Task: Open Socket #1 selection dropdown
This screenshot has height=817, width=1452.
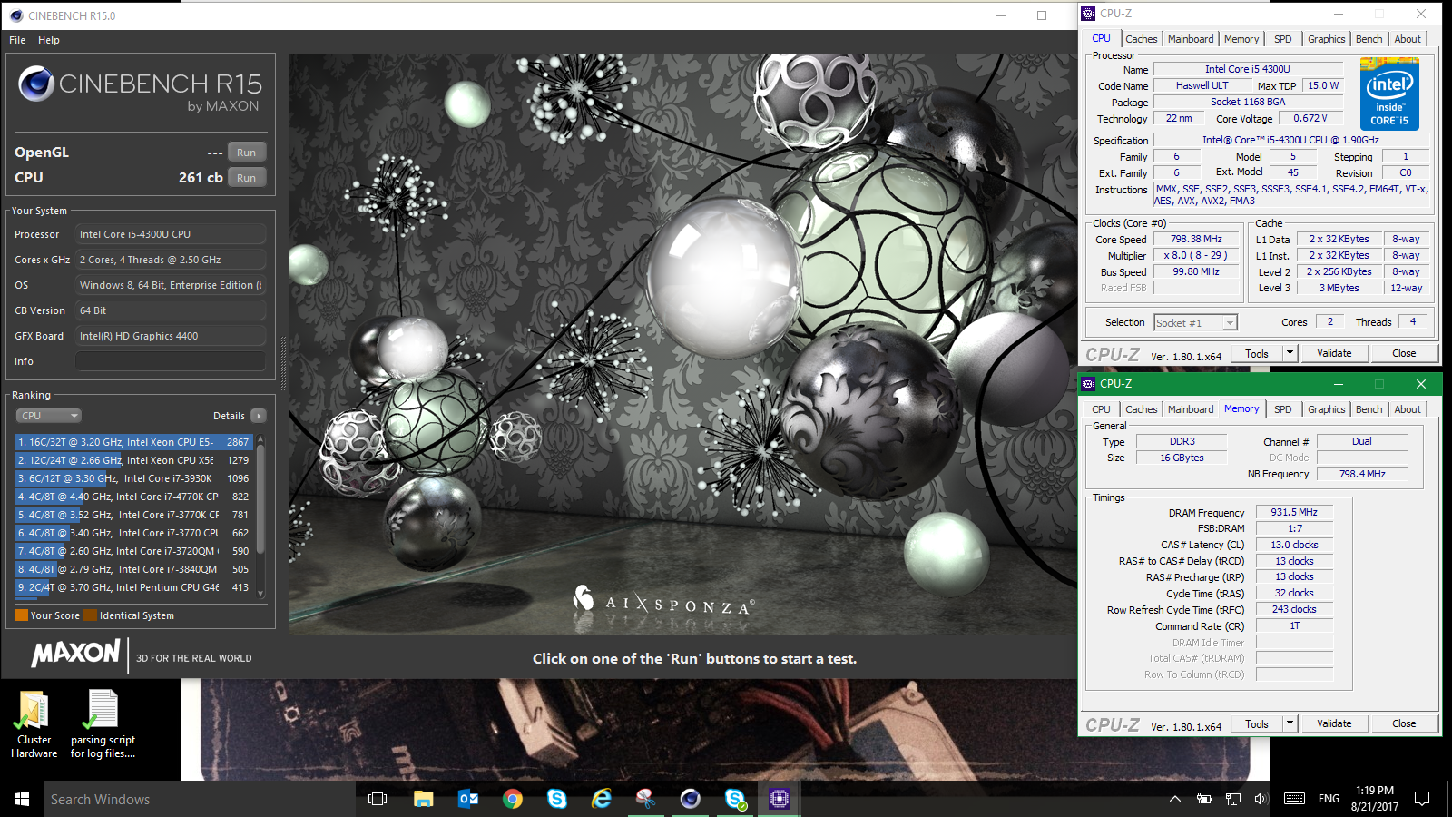Action: (x=1195, y=322)
